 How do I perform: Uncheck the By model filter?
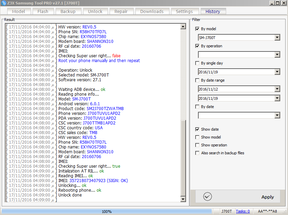coord(197,29)
